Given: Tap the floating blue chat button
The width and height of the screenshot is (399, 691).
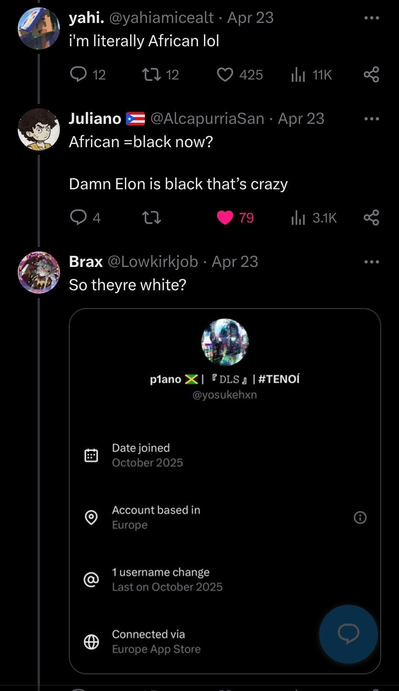Looking at the screenshot, I should click(x=348, y=634).
